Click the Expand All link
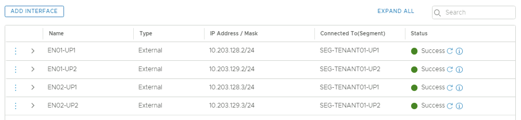521x120 pixels. coord(396,11)
